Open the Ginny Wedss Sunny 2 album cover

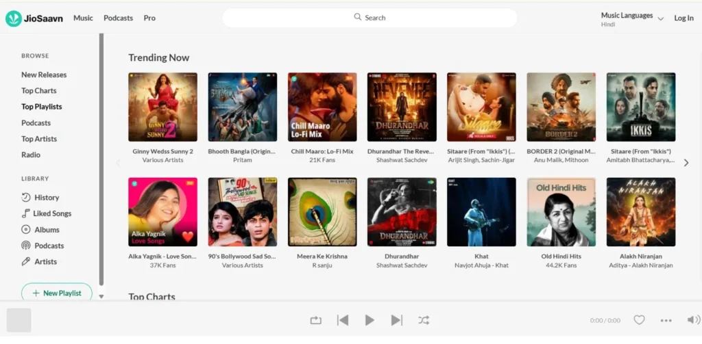[163, 107]
